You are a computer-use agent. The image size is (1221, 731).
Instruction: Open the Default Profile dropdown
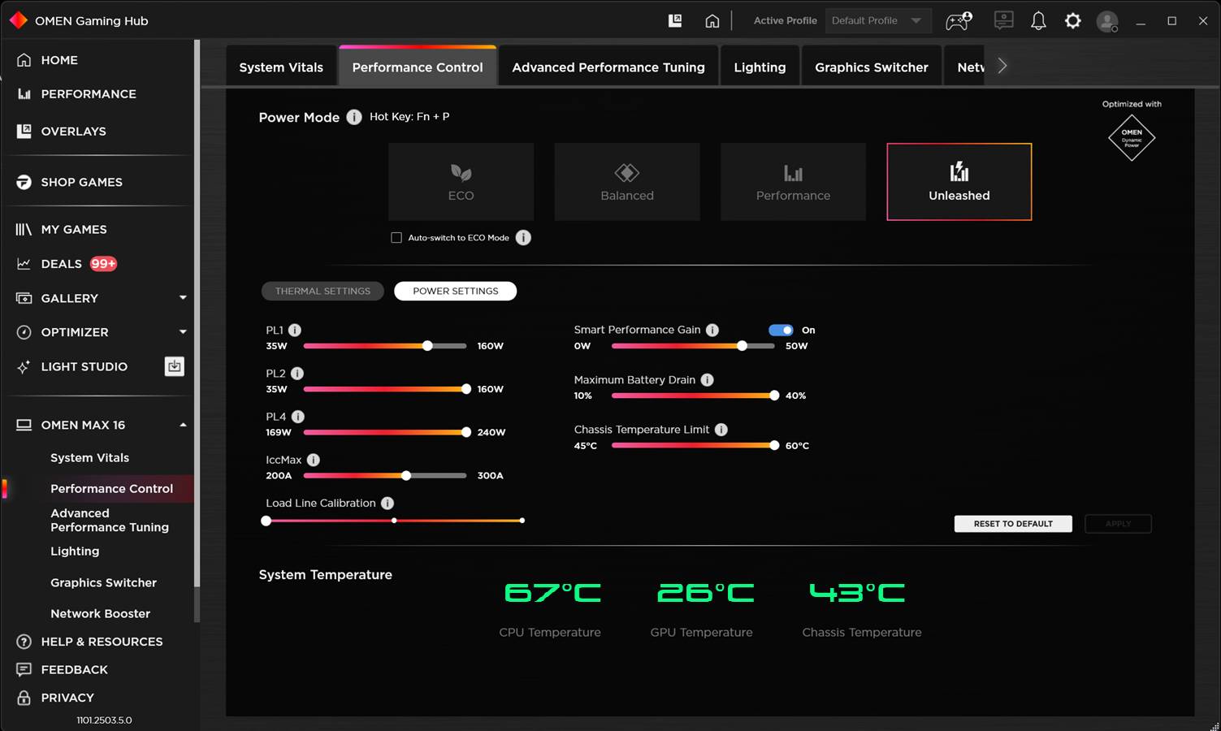coord(878,20)
